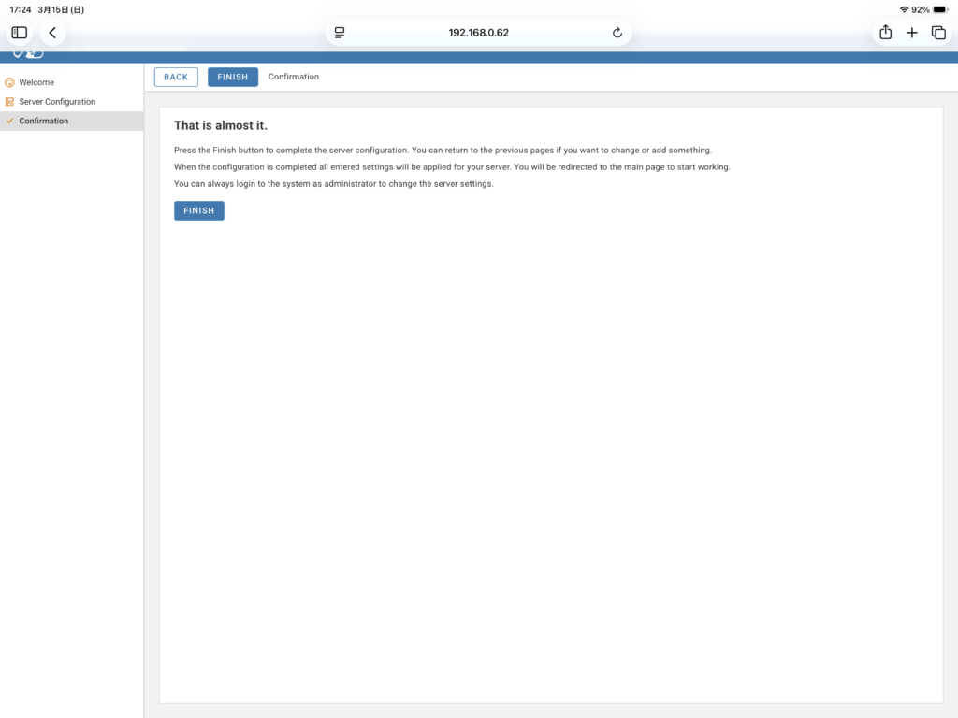This screenshot has height=718, width=958.
Task: Select the Confirmation step in sidebar
Action: (x=43, y=122)
